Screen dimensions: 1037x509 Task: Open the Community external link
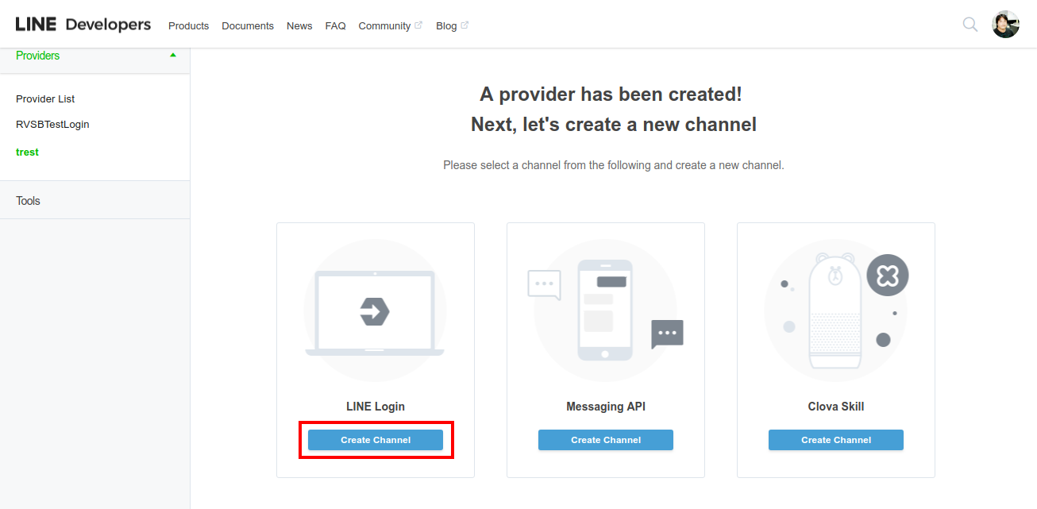(390, 25)
